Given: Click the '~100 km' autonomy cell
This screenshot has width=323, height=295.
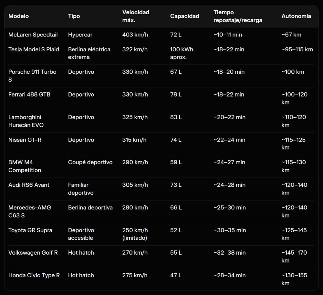Looking at the screenshot, I should tap(293, 72).
